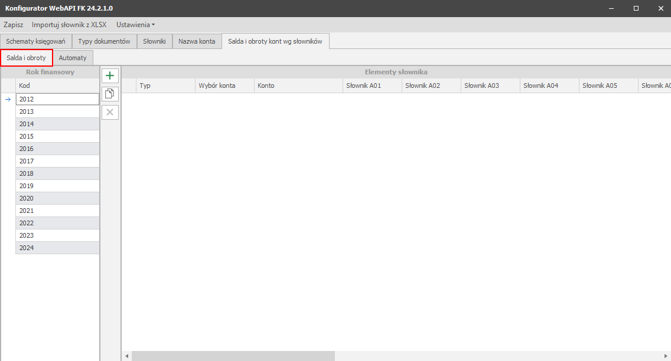Select financial year 2024 row

click(57, 248)
